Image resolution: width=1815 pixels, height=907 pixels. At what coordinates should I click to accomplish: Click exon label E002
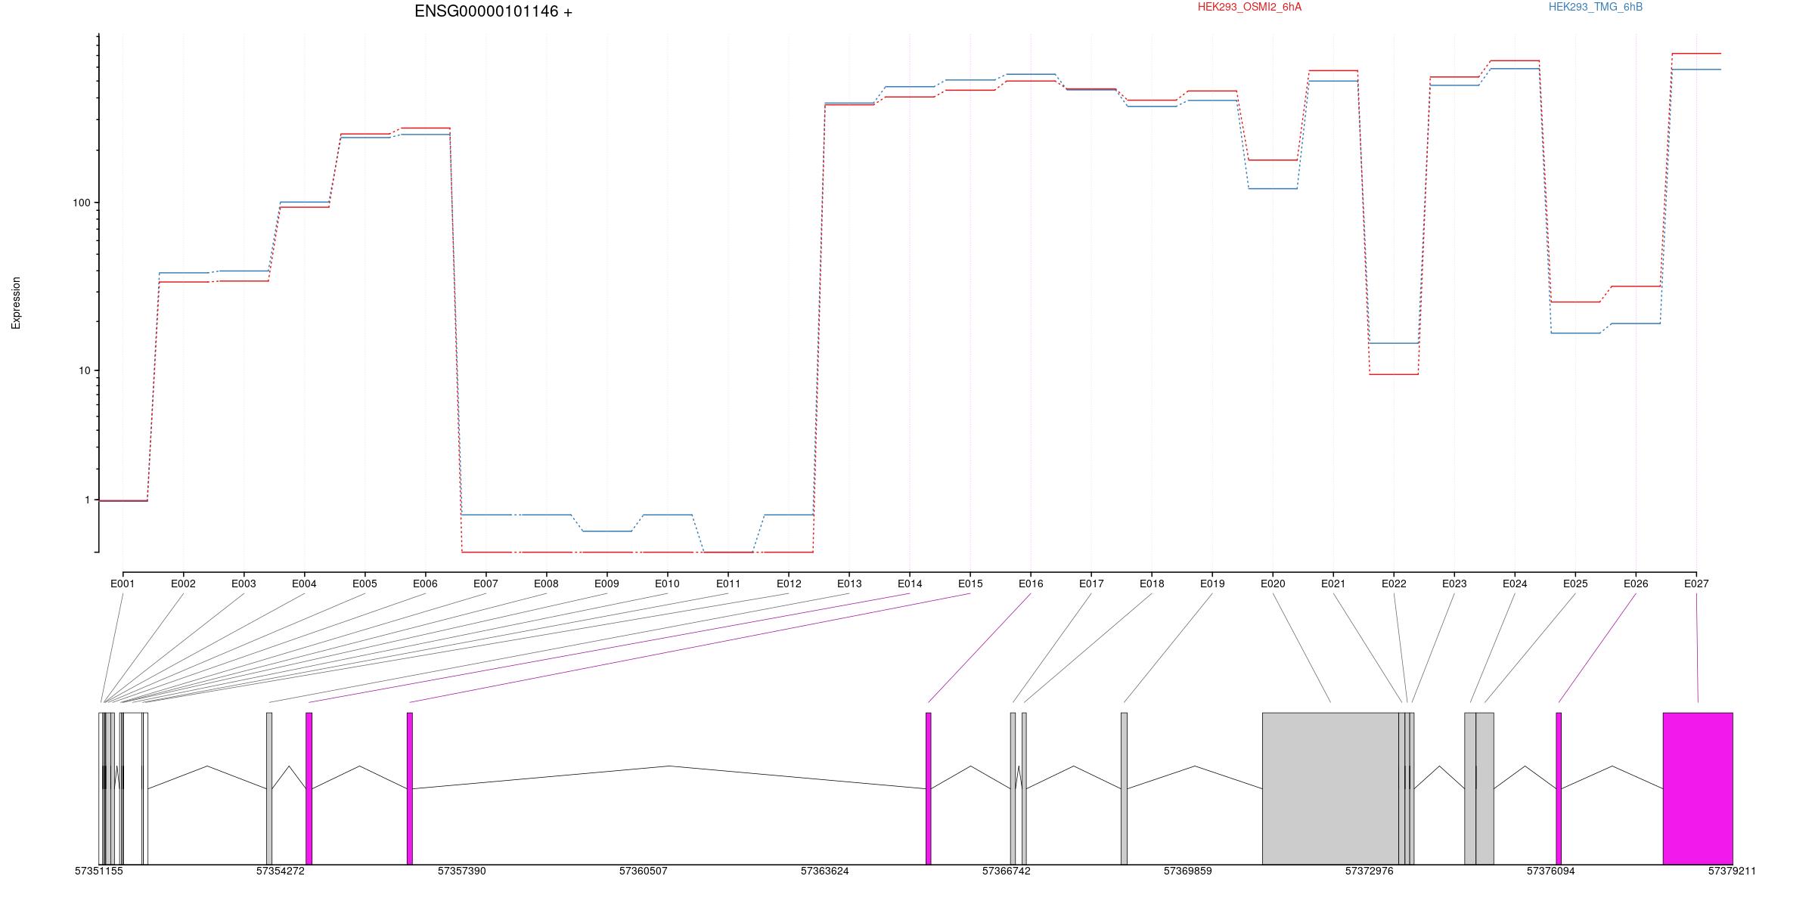tap(183, 584)
